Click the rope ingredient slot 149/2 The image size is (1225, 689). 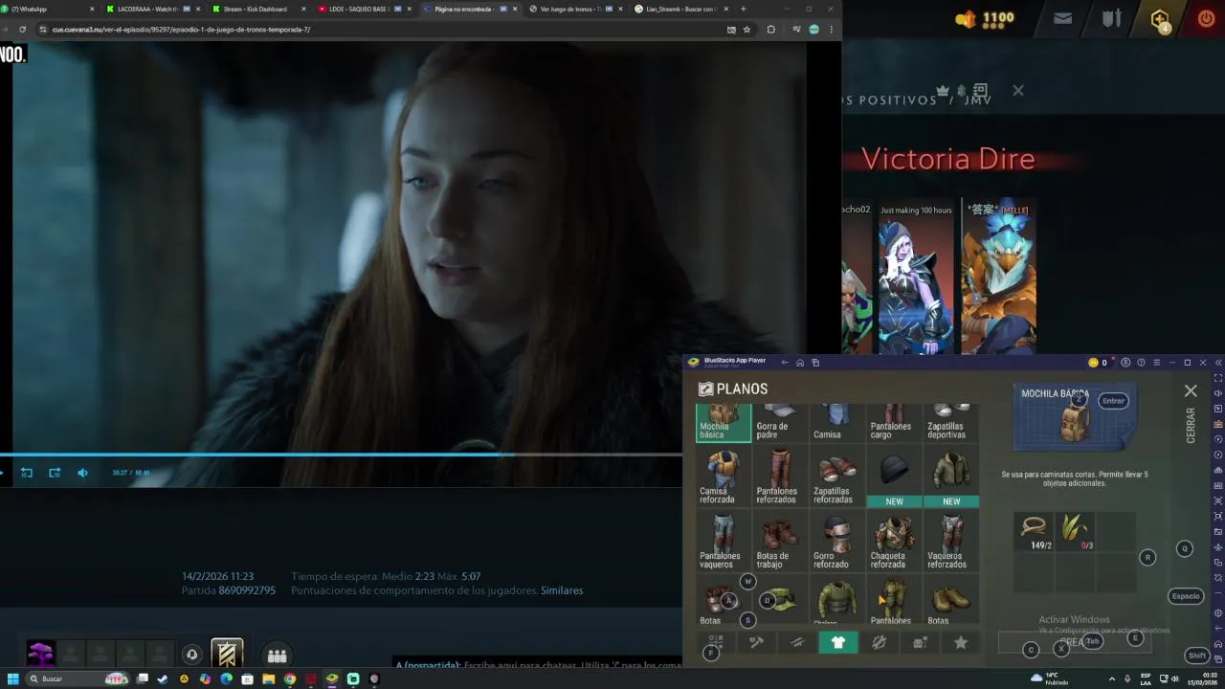(x=1035, y=532)
